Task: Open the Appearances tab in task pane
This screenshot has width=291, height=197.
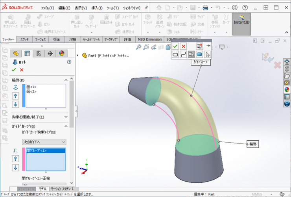Action: pos(287,89)
